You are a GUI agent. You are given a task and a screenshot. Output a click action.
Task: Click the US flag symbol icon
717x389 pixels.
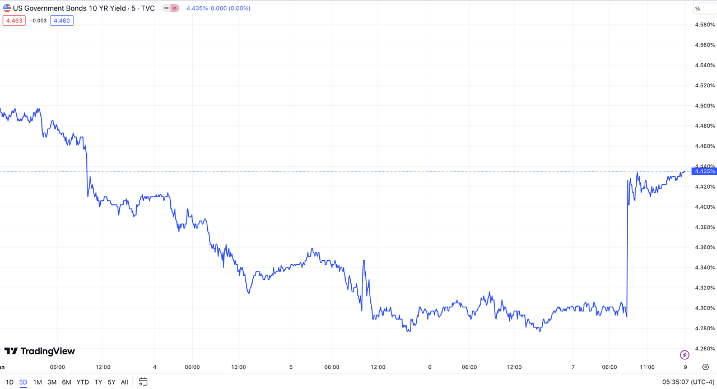click(7, 8)
